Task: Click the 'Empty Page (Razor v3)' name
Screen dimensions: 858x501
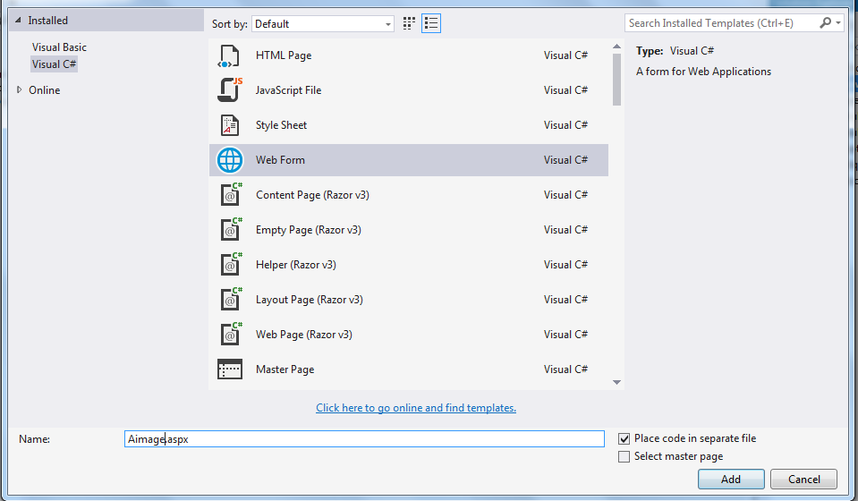Action: point(309,230)
